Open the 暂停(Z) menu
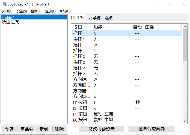The width and height of the screenshot is (190, 135). (36, 11)
